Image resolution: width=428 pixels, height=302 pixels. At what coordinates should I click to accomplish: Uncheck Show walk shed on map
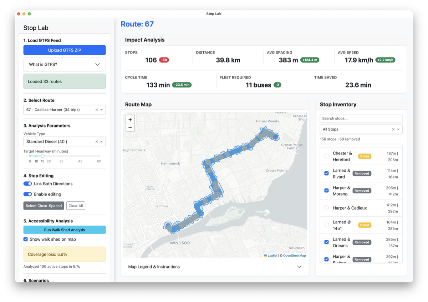tap(26, 240)
